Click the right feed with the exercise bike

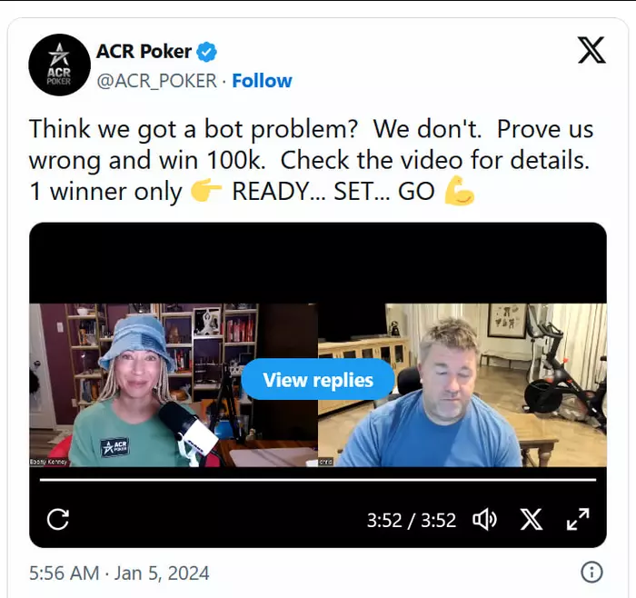tap(462, 385)
